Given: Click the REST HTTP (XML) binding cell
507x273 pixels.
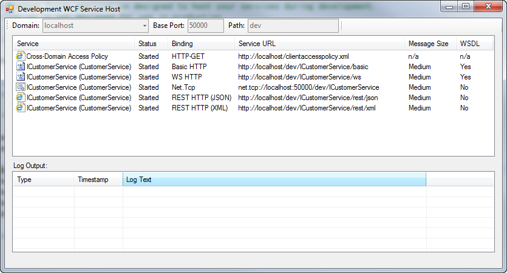Looking at the screenshot, I should point(200,108).
